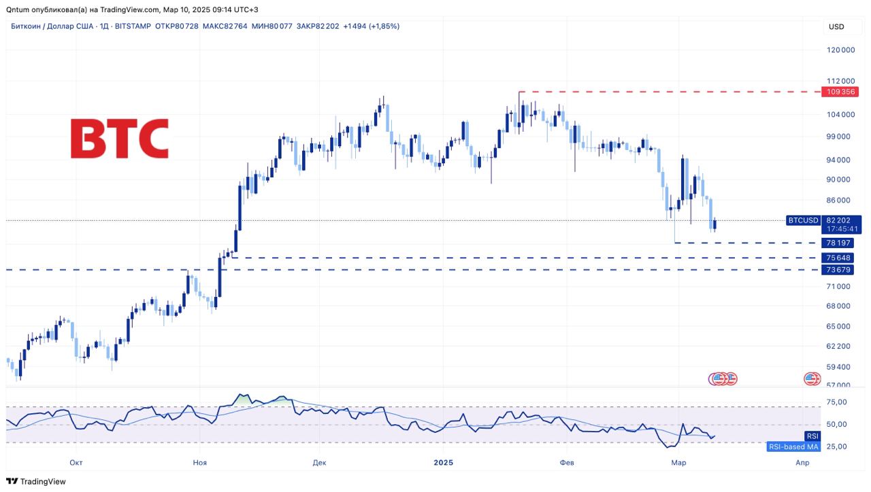Click the chart title Биткоин / Доллар США
Viewport: 871px width, 492px height.
tap(52, 26)
